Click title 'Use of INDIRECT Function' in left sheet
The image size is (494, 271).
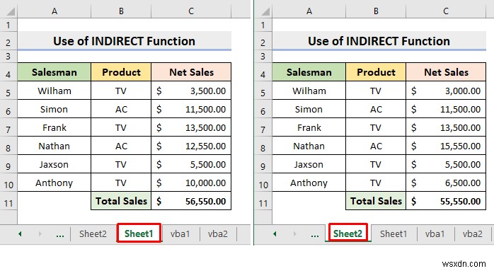coord(124,41)
